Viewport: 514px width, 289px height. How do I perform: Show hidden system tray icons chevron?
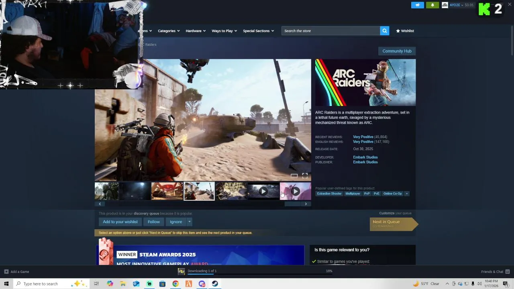pyautogui.click(x=447, y=284)
